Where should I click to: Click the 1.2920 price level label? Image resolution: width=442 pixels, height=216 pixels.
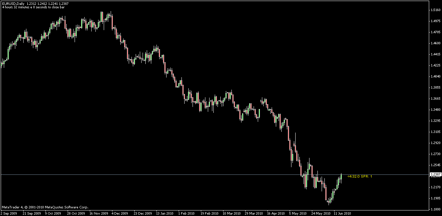coord(435,143)
